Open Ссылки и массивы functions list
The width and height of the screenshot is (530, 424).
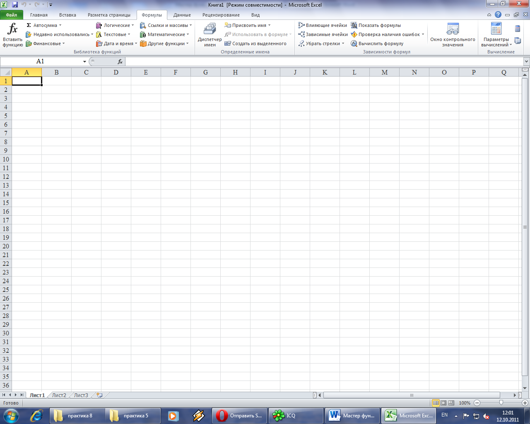[166, 25]
